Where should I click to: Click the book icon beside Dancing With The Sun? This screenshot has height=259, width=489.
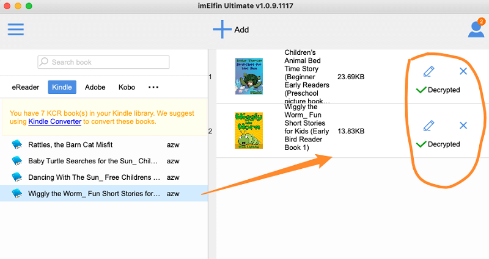coord(17,177)
